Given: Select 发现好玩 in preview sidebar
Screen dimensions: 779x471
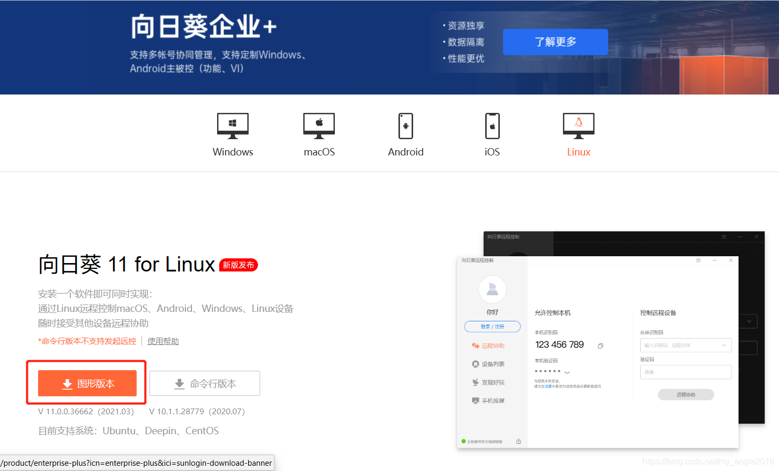Looking at the screenshot, I should (x=488, y=382).
